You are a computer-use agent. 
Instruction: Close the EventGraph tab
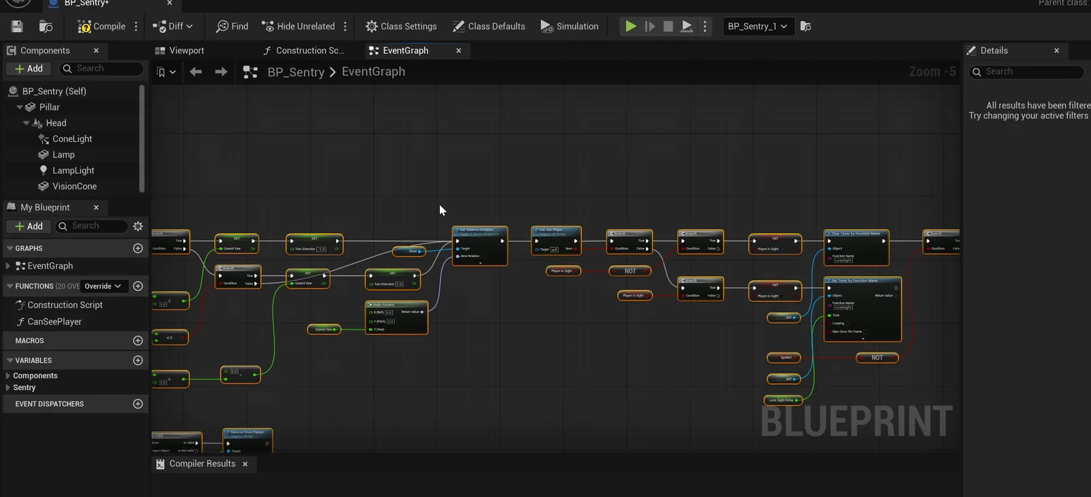click(x=459, y=50)
